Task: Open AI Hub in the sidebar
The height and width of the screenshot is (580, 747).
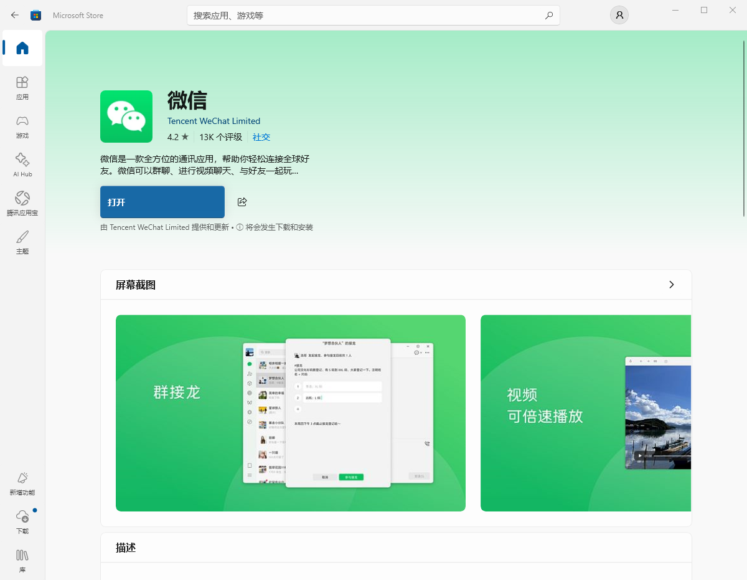Action: coord(22,165)
